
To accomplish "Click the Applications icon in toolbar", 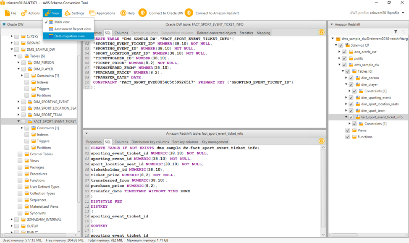I will (x=92, y=13).
